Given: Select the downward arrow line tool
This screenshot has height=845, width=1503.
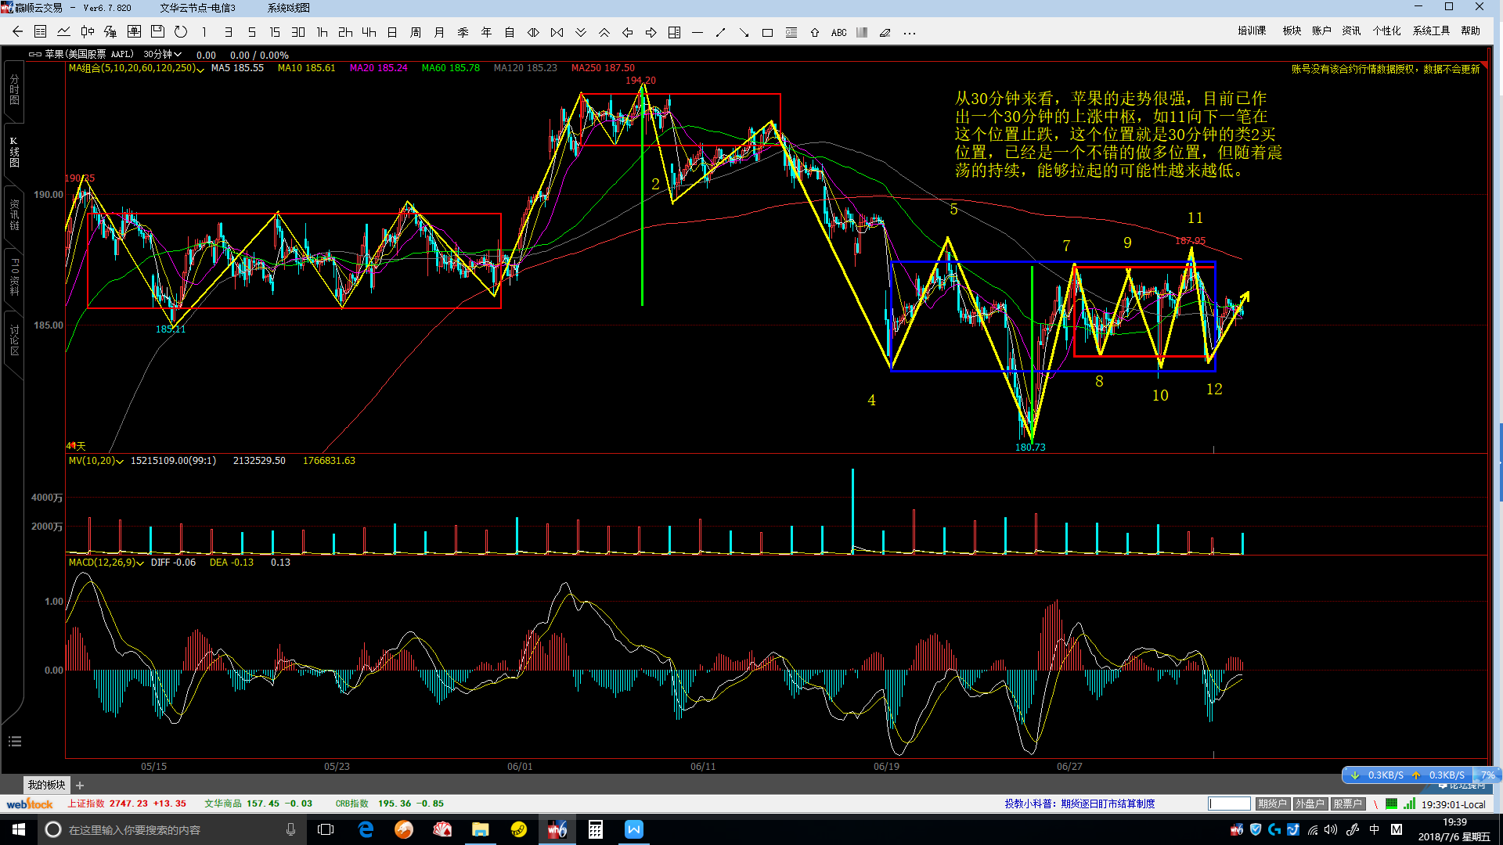Looking at the screenshot, I should (x=744, y=32).
